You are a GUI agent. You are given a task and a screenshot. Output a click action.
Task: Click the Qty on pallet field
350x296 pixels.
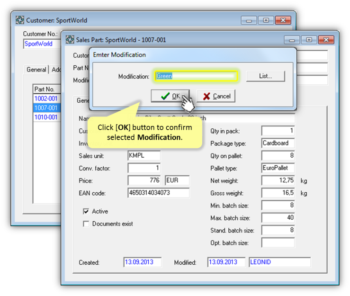[278, 156]
